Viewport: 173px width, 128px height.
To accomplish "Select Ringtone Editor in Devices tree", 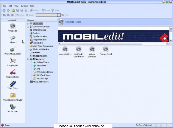I will [40, 40].
